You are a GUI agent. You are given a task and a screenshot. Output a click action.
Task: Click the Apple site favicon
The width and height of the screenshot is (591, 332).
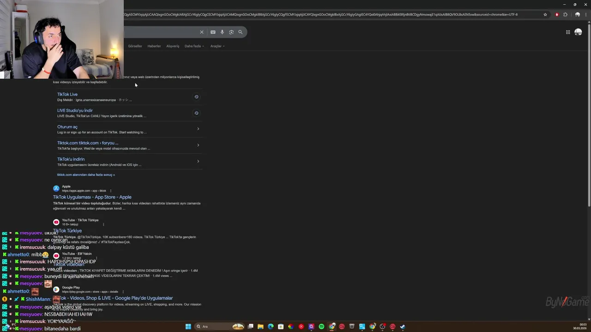click(x=56, y=189)
